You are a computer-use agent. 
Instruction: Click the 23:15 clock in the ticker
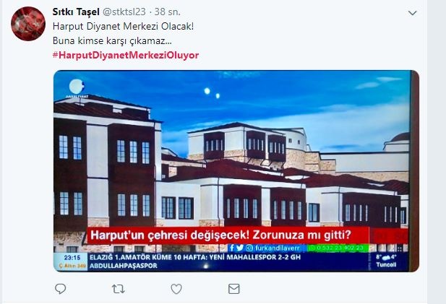point(72,258)
